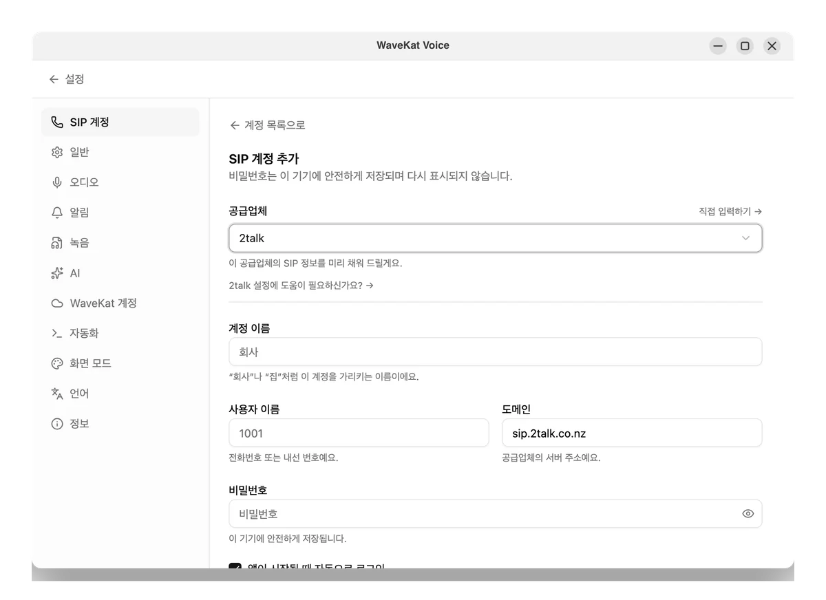Switch to the 오디오 settings section
The image size is (826, 600).
tap(120, 182)
